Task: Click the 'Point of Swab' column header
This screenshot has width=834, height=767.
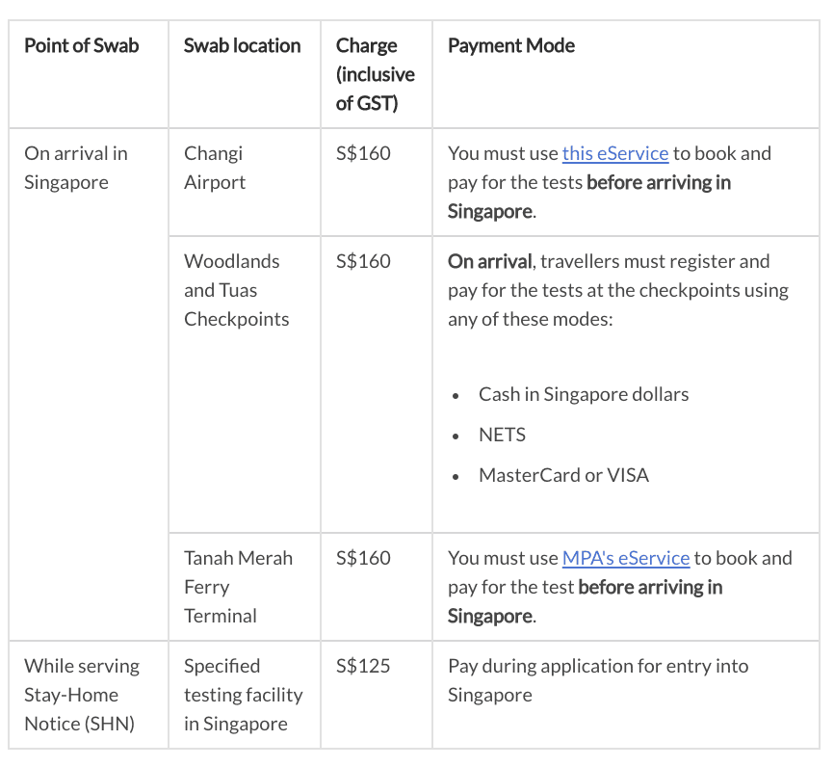Action: [82, 46]
